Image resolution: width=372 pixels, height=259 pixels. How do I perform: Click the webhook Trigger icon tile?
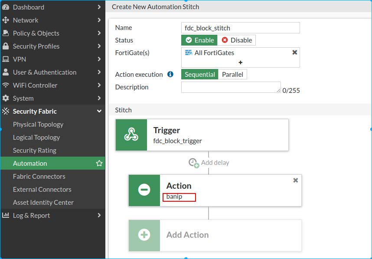point(131,135)
